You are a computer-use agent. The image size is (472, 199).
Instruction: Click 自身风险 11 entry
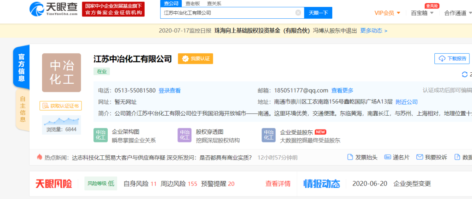(140, 184)
